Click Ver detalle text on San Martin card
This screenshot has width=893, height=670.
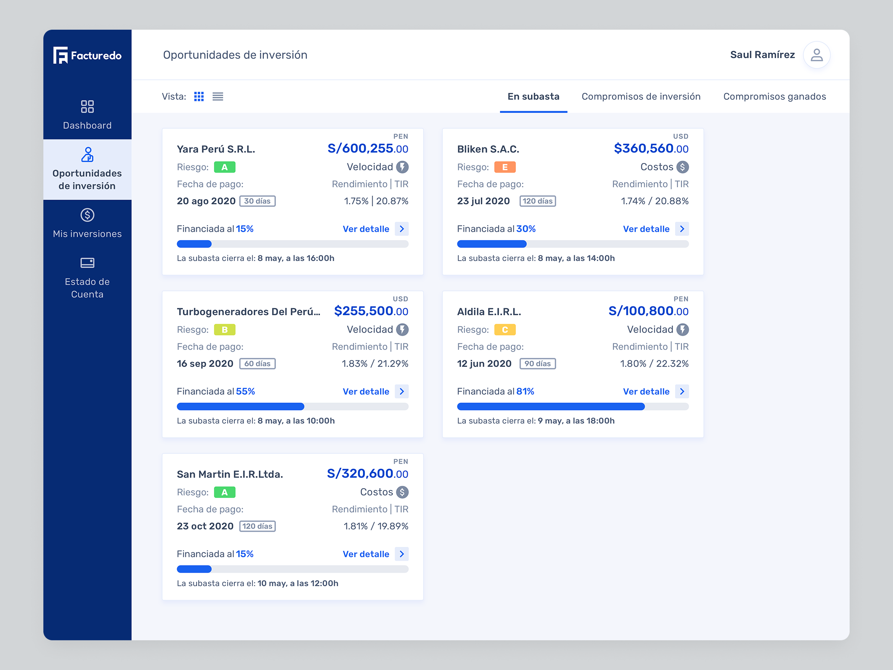366,554
